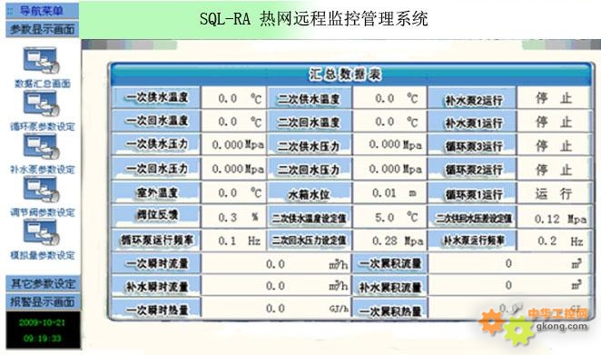
Task: Click the date and time display
Action: [x=43, y=330]
